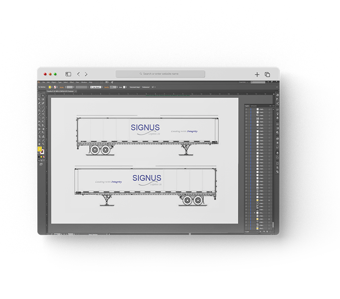Select the Shape Builder tool

(x=39, y=125)
